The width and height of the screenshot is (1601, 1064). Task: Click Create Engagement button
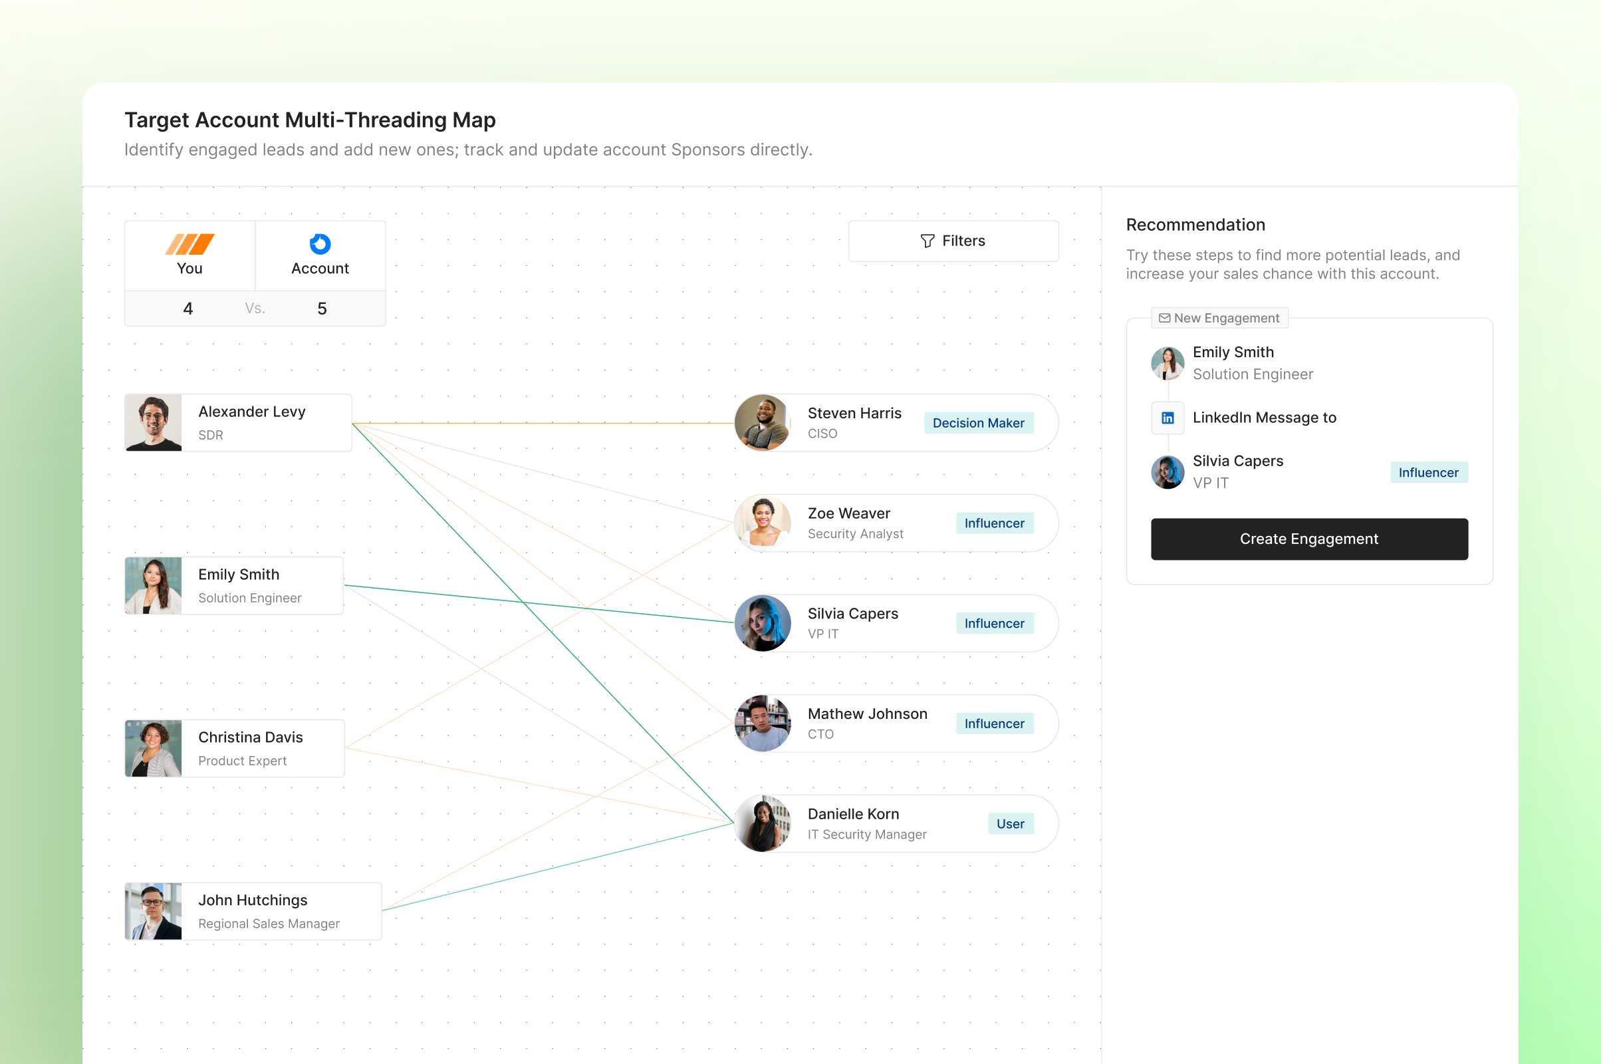pyautogui.click(x=1309, y=539)
